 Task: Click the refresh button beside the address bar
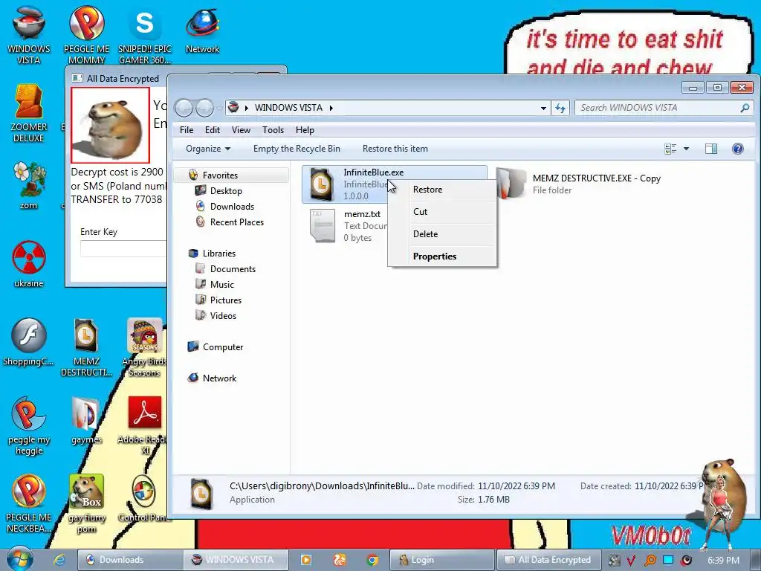pyautogui.click(x=560, y=108)
